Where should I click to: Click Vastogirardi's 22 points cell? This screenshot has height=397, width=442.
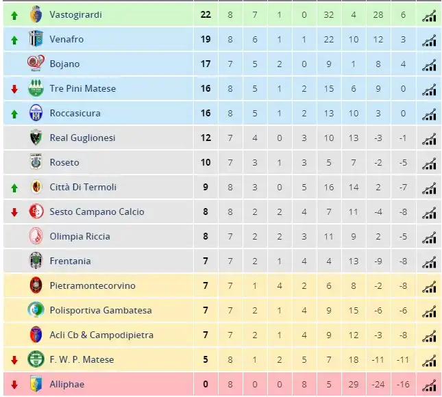206,14
